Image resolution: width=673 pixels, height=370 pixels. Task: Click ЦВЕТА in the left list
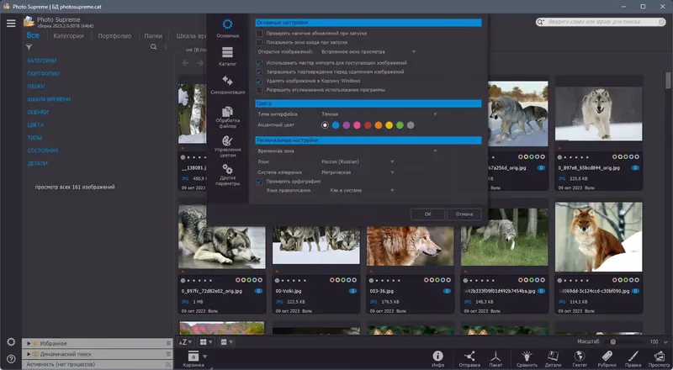(x=35, y=125)
